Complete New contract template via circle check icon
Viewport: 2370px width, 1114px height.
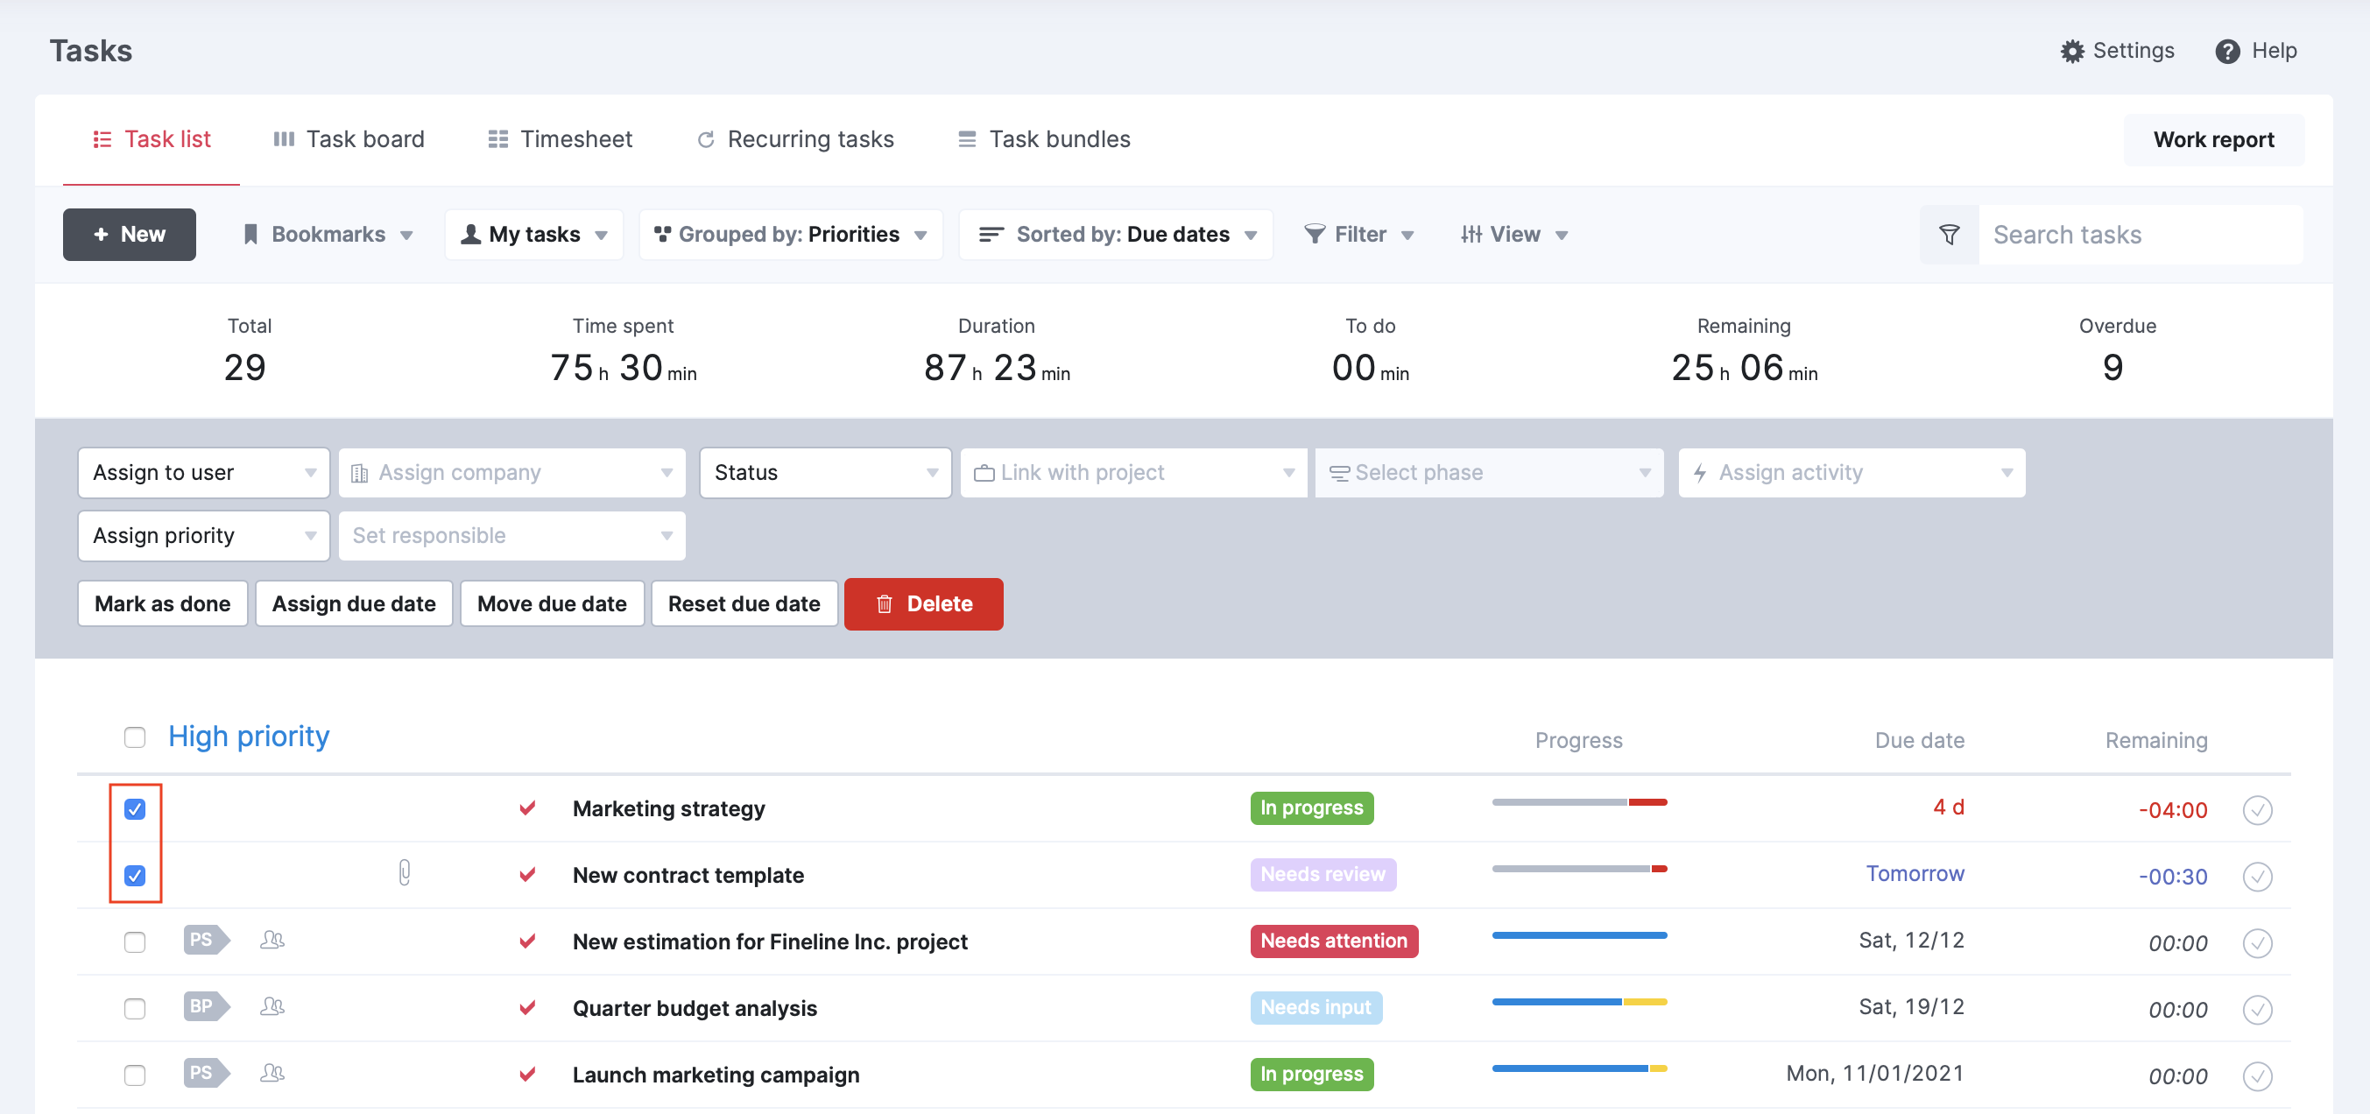pos(2257,877)
